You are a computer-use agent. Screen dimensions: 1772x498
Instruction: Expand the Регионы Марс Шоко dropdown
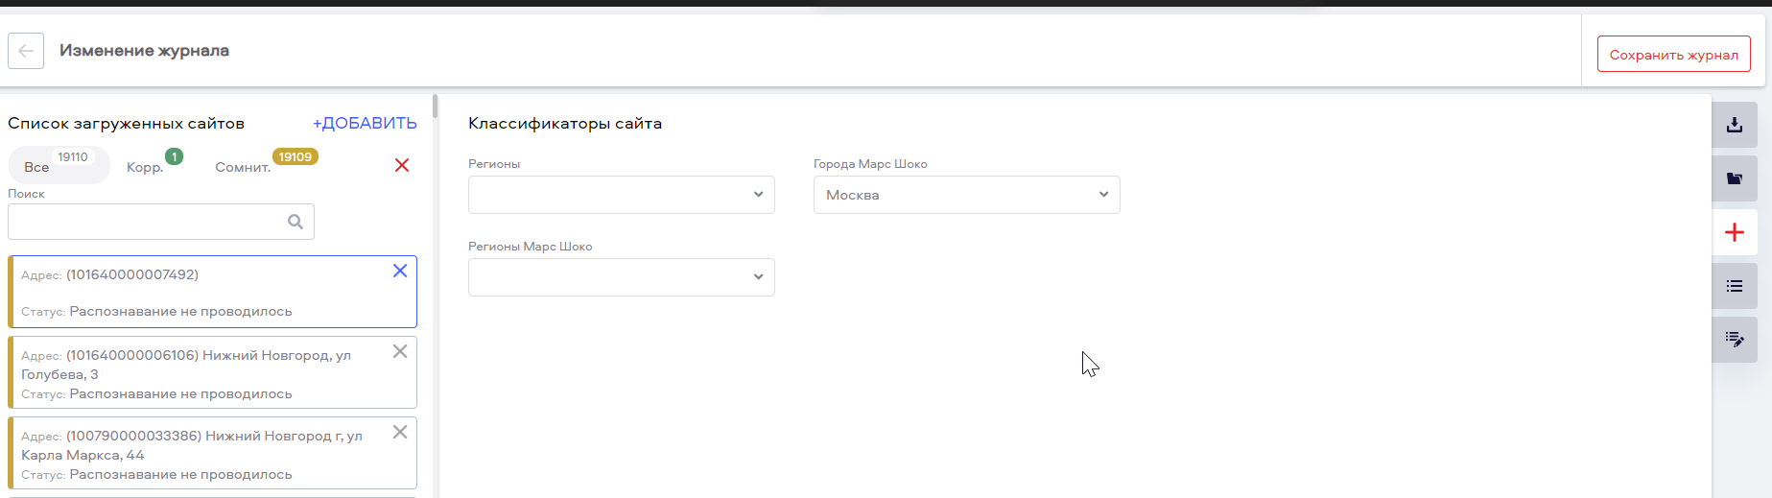(622, 277)
